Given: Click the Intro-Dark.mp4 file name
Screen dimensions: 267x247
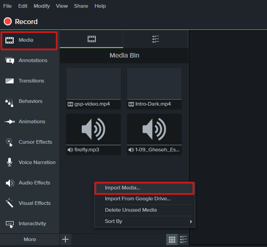Looking at the screenshot, I should [x=153, y=104].
